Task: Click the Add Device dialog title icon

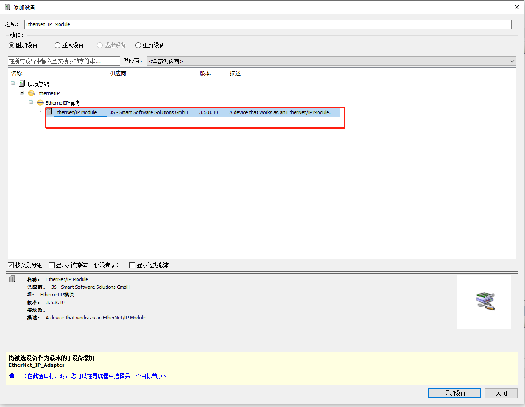Action: tap(7, 7)
